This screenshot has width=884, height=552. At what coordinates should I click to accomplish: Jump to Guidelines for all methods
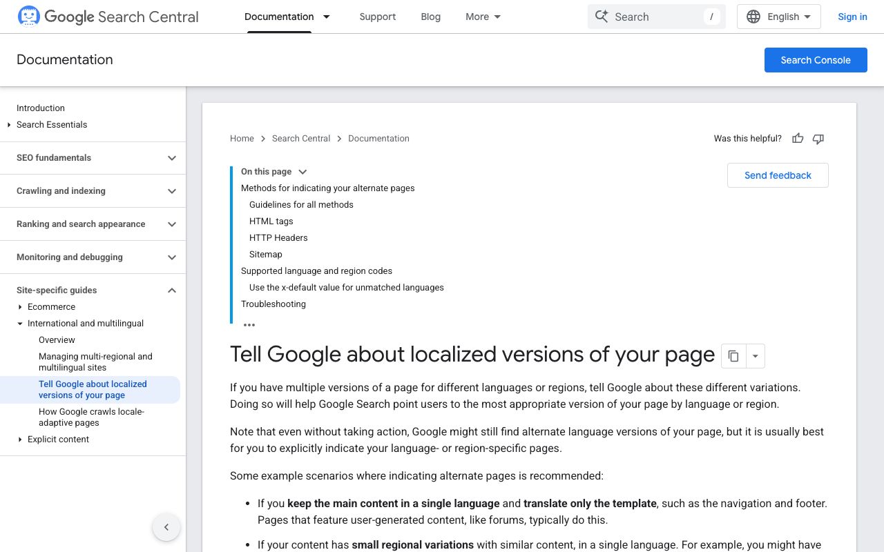301,205
